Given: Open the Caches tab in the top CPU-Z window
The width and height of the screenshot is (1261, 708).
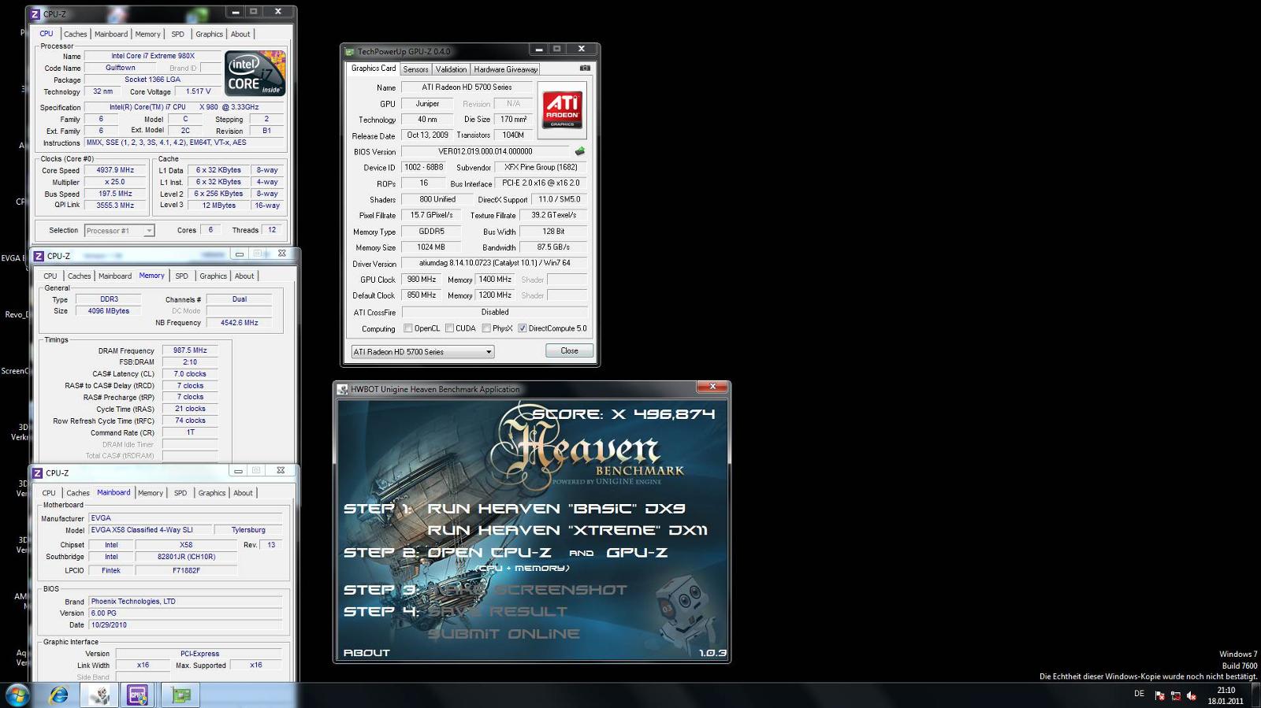Looking at the screenshot, I should (x=75, y=34).
